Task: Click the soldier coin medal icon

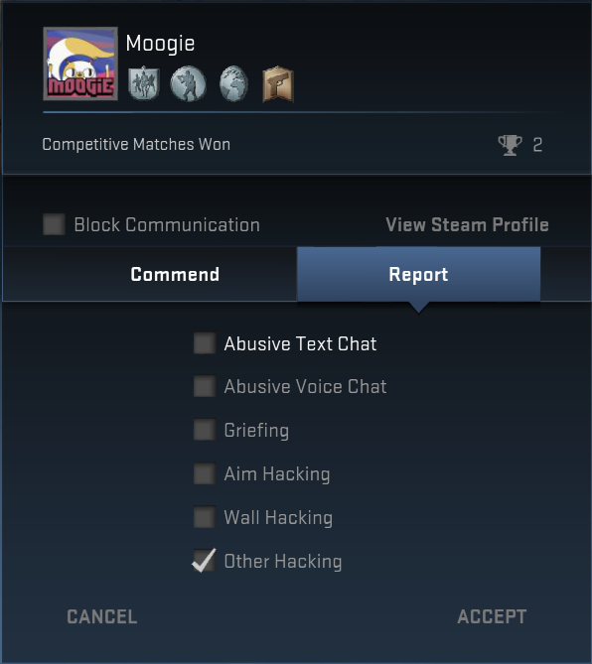Action: [x=188, y=83]
